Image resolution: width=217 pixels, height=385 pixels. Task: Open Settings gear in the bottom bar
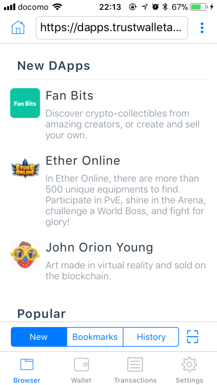[x=189, y=364]
